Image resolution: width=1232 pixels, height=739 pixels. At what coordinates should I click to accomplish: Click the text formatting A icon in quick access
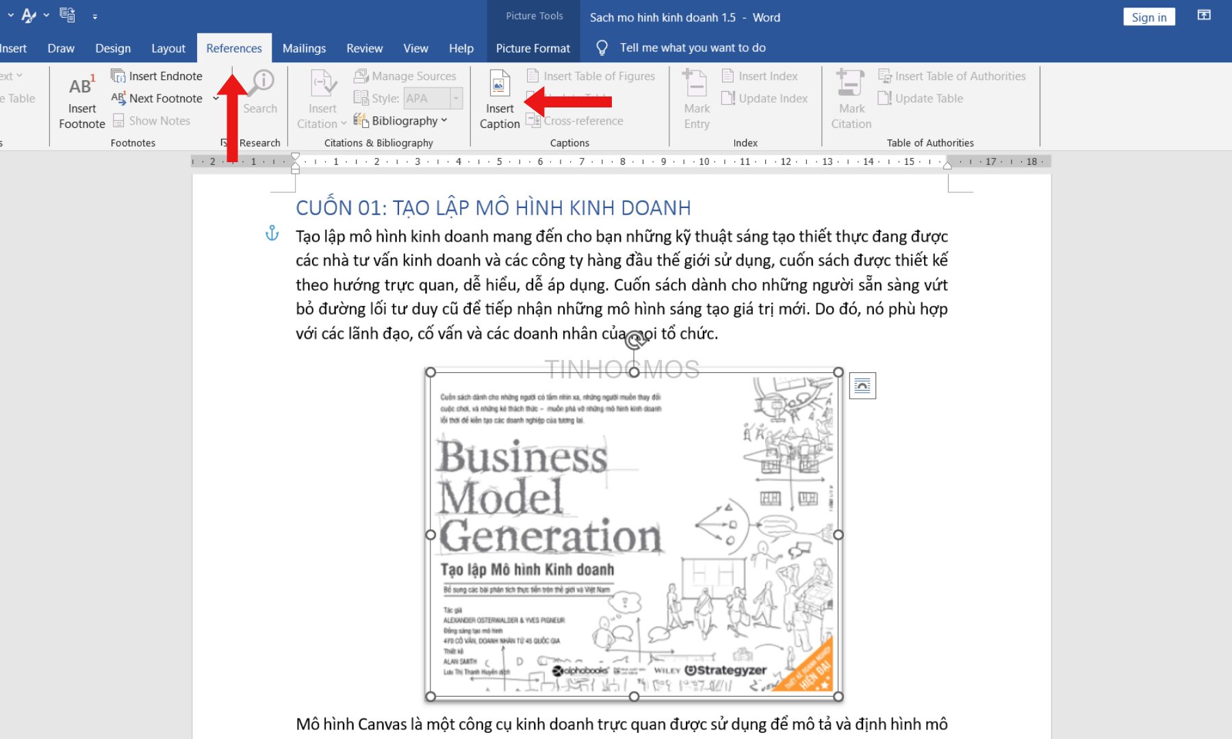pyautogui.click(x=28, y=15)
